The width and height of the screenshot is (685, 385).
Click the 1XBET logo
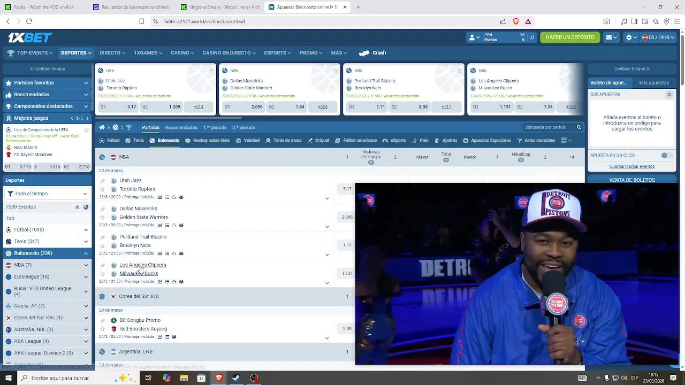point(30,37)
